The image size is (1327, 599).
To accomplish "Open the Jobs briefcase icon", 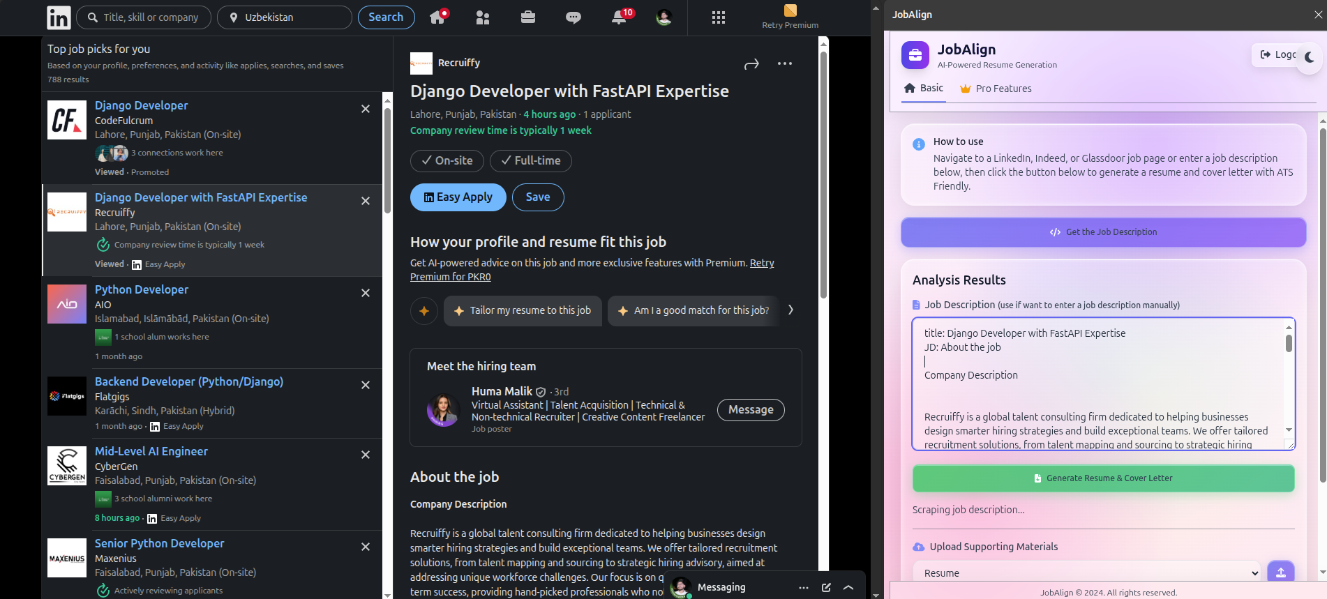I will [528, 17].
